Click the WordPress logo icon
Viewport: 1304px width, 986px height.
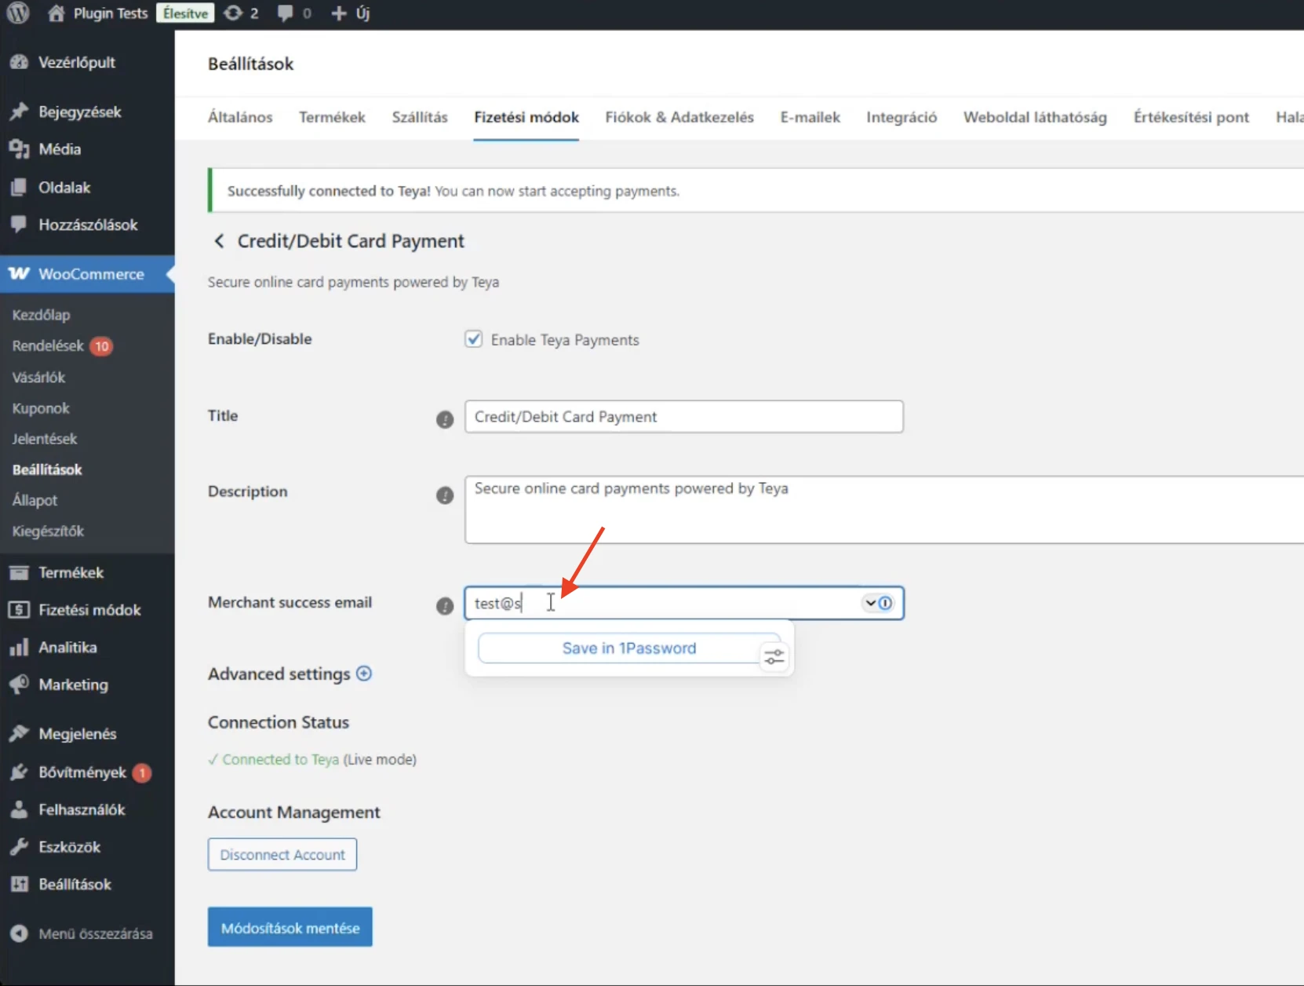18,13
